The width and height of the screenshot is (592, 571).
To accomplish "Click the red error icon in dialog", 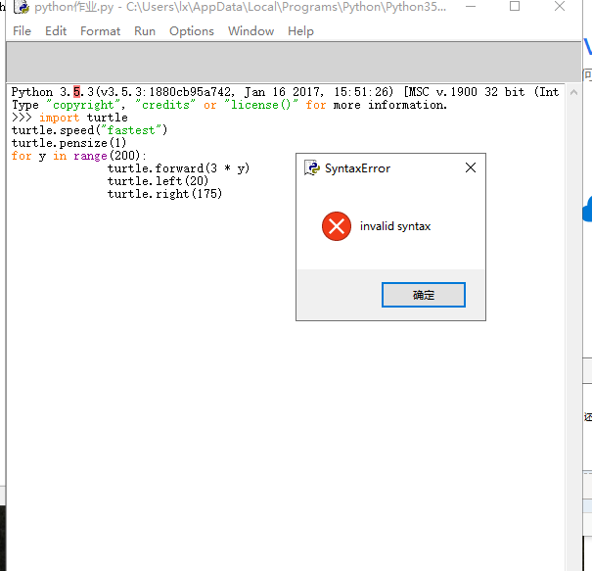I will (x=337, y=226).
